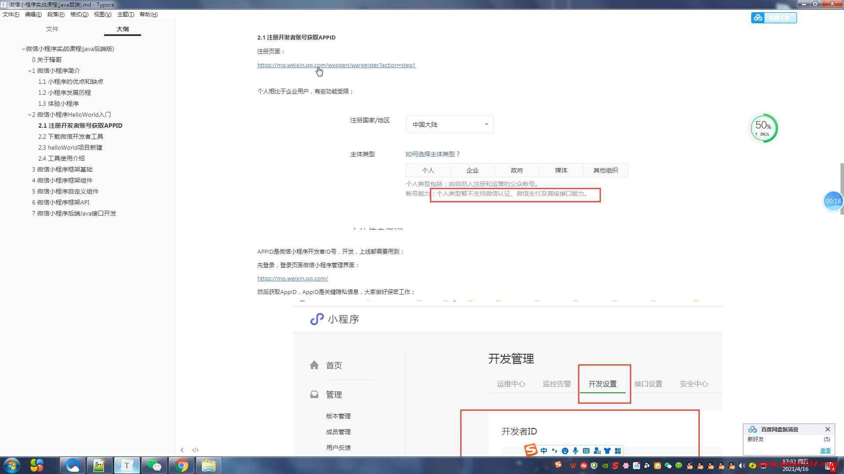Screen dimensions: 844x474
Task: Jump to 3 微信小程序框架基础
Action: [62, 169]
